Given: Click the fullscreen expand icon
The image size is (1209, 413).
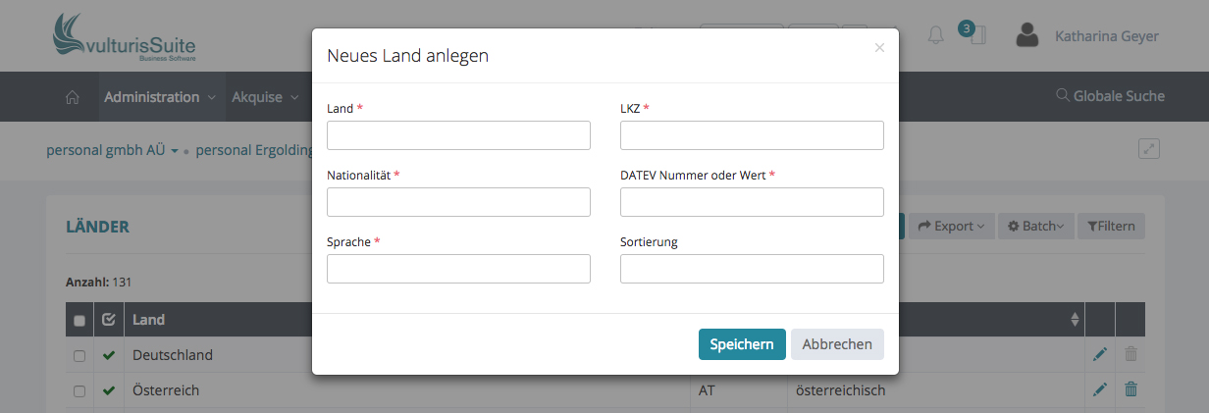Looking at the screenshot, I should (1149, 149).
